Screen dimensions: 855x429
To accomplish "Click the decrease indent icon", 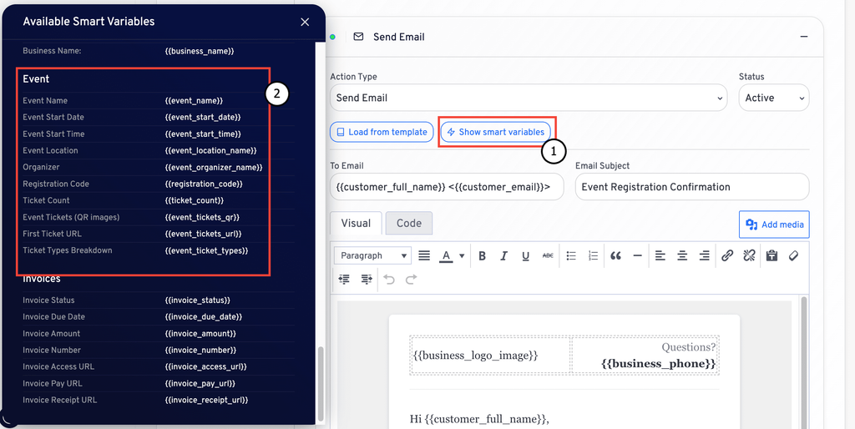I will 344,279.
